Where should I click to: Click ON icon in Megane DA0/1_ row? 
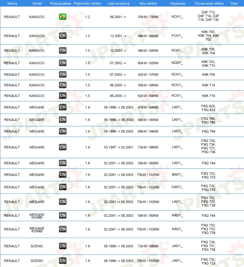pyautogui.click(x=62, y=187)
